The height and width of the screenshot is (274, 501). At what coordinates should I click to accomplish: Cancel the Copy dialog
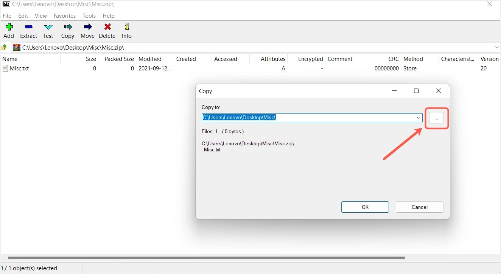pyautogui.click(x=419, y=207)
